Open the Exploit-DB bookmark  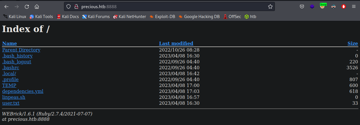(x=162, y=17)
